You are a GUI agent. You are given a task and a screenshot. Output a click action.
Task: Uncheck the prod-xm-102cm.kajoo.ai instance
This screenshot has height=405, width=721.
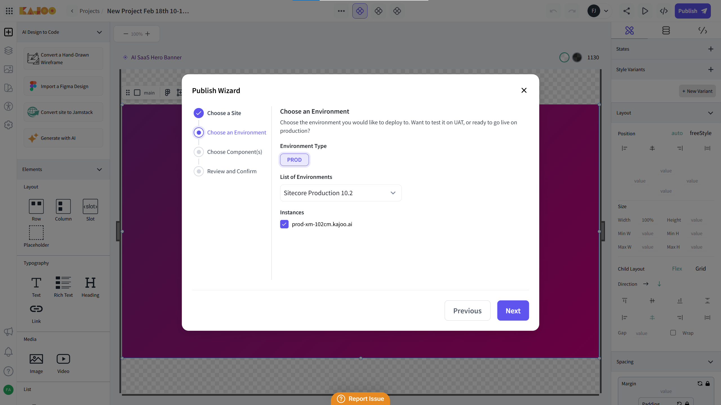coord(284,224)
